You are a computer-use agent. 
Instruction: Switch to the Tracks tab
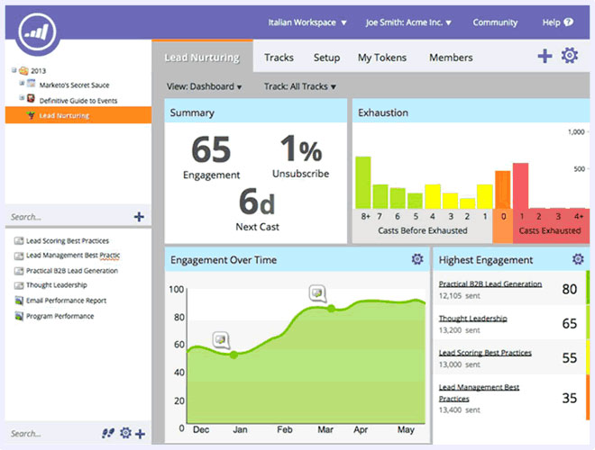(x=279, y=58)
